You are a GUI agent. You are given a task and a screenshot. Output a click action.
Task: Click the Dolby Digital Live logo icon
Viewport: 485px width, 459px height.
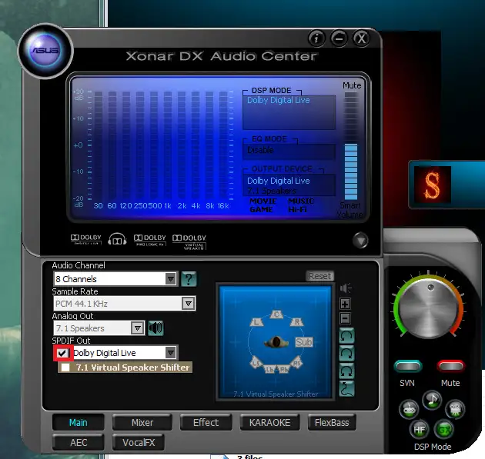tap(86, 239)
